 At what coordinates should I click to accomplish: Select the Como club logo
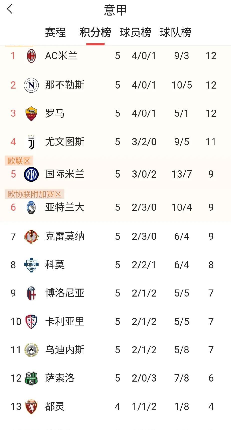pos(31,265)
